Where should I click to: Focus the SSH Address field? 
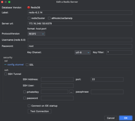tap(57, 79)
